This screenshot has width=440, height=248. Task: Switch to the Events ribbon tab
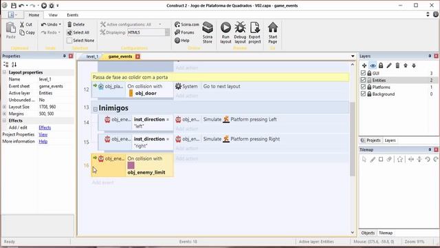72,15
